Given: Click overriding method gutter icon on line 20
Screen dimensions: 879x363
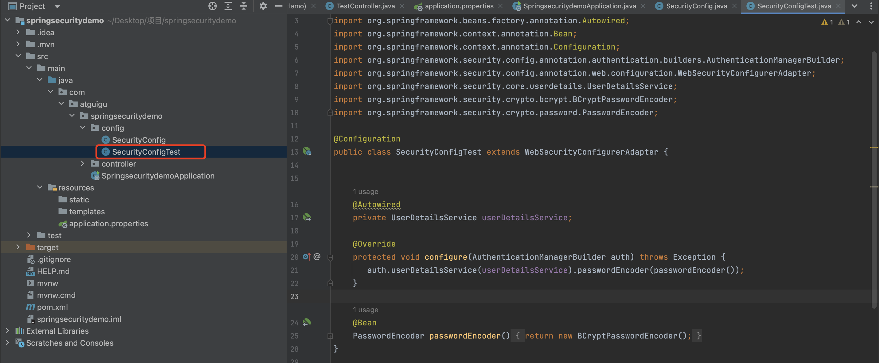Looking at the screenshot, I should [306, 256].
